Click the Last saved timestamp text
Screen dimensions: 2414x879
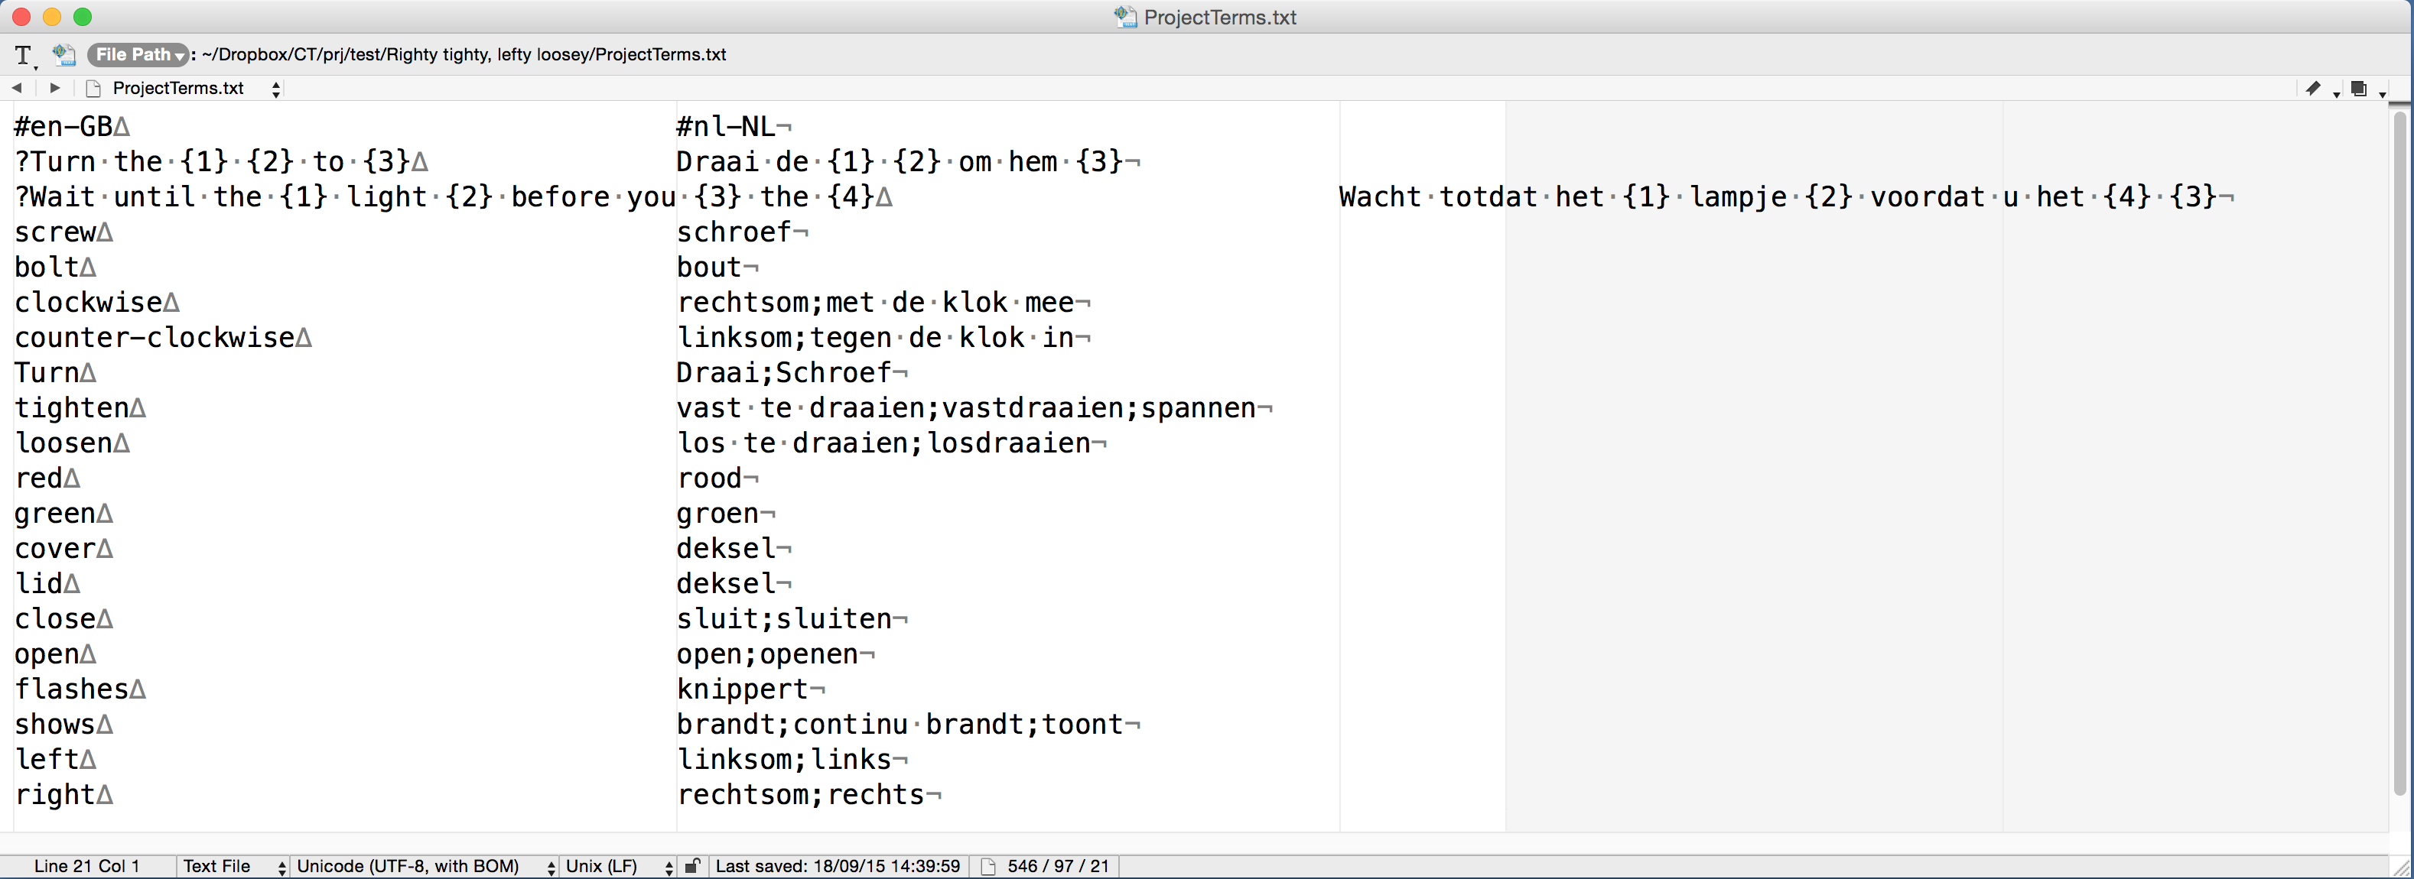837,867
